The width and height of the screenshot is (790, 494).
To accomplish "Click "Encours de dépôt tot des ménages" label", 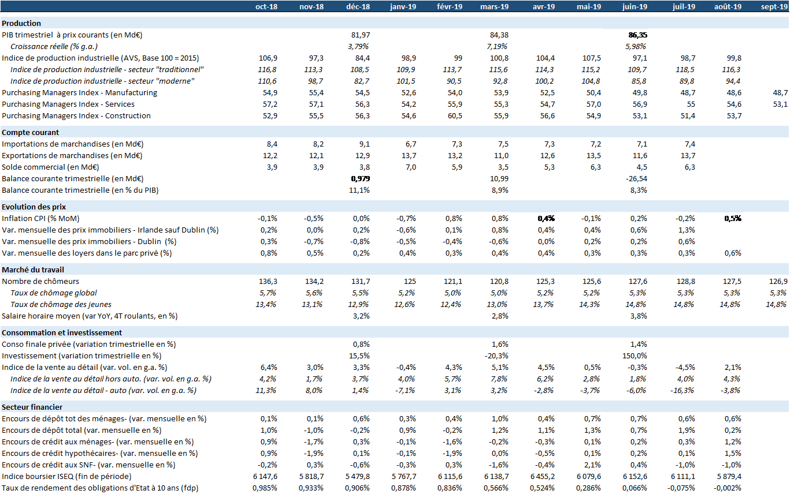I will tap(104, 418).
